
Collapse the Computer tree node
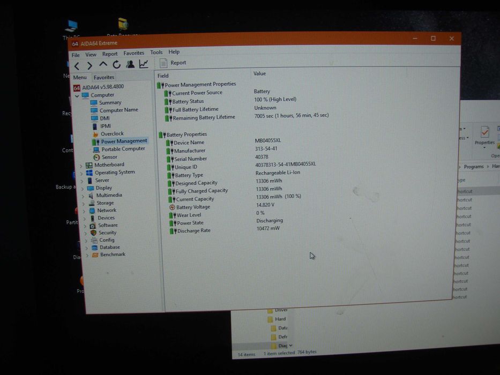tap(77, 96)
